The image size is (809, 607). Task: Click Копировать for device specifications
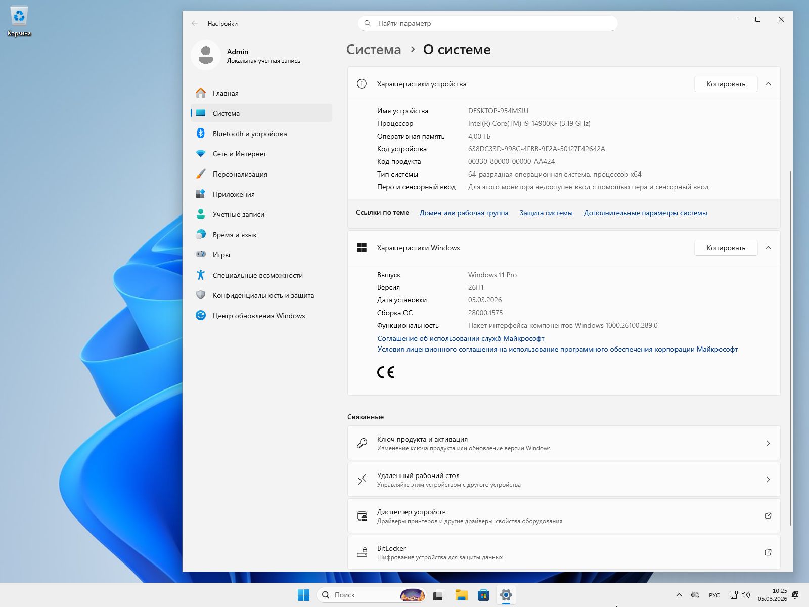click(726, 84)
